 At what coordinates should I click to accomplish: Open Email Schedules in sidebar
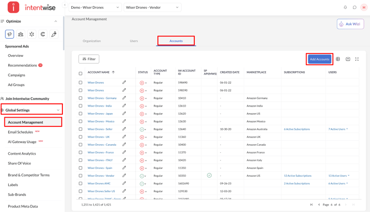point(20,132)
